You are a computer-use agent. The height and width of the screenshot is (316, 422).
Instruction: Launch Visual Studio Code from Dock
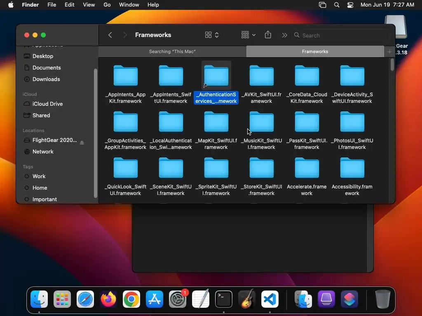click(x=270, y=299)
